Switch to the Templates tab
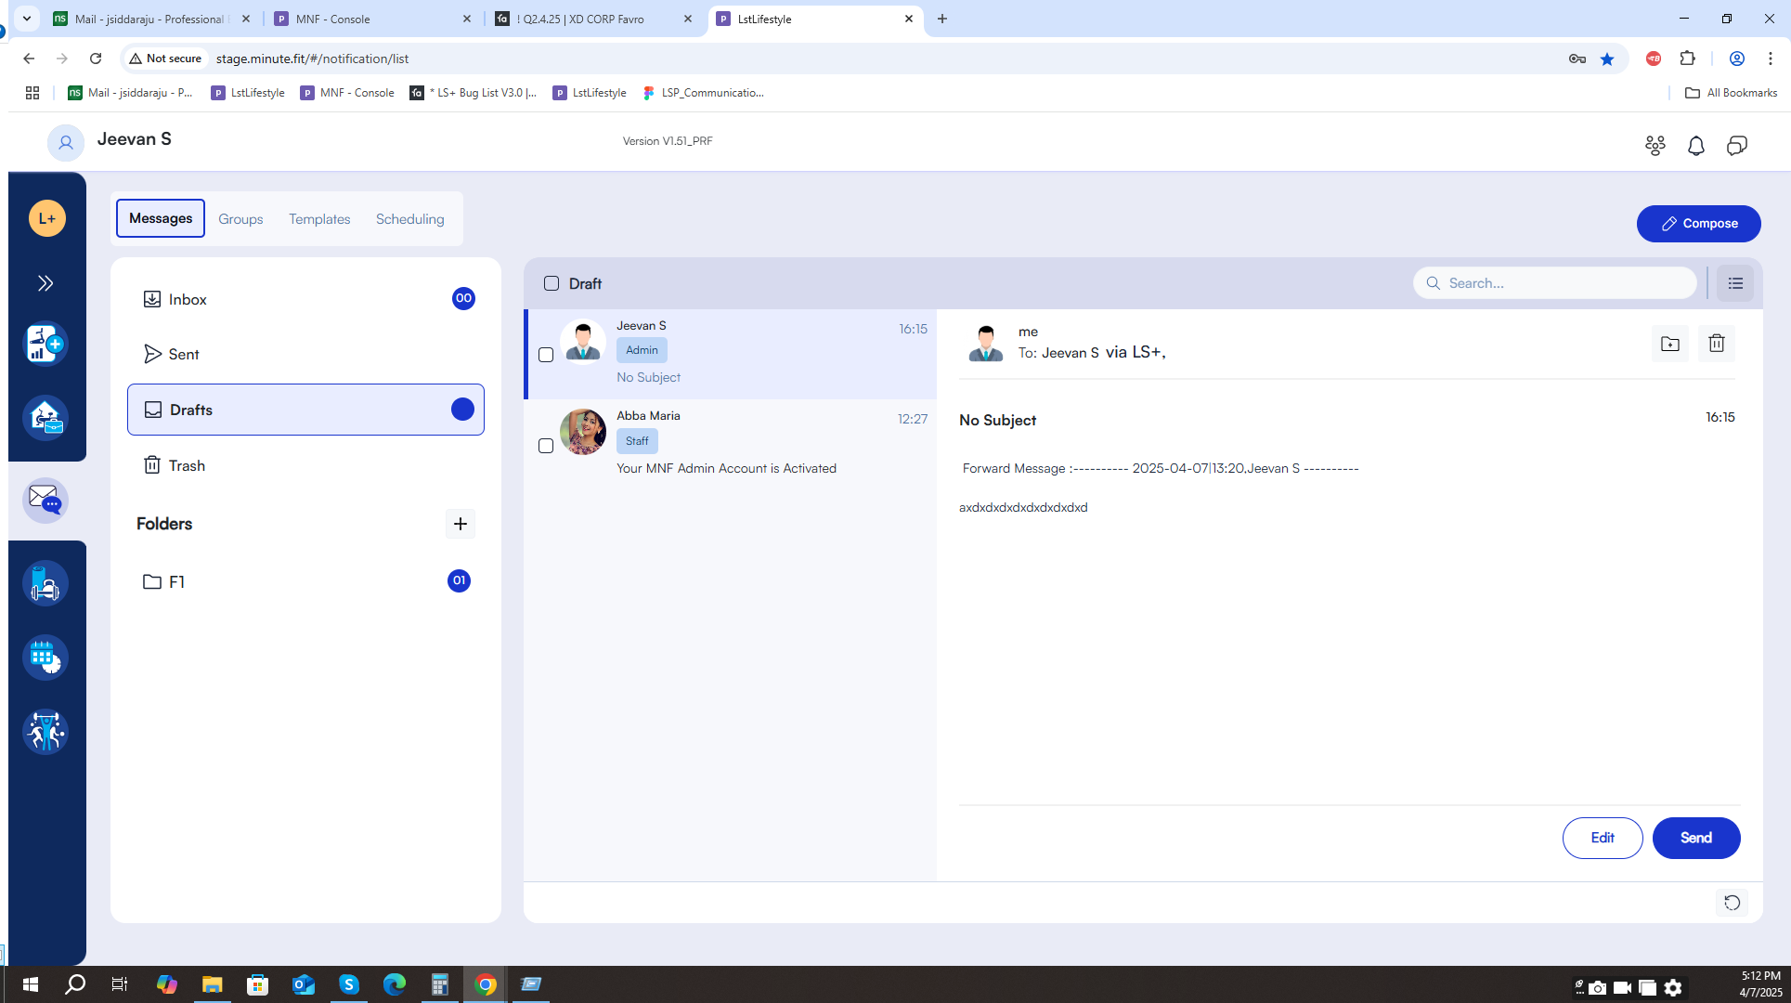The height and width of the screenshot is (1003, 1791). tap(319, 219)
